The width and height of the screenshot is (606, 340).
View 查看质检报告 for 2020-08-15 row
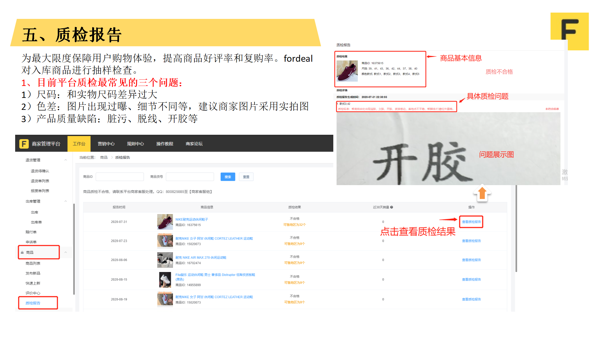471,280
